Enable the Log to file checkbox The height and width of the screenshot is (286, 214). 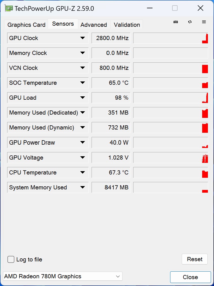click(x=11, y=259)
